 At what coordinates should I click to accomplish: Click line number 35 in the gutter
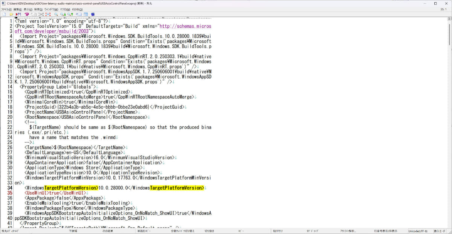coord(10,193)
